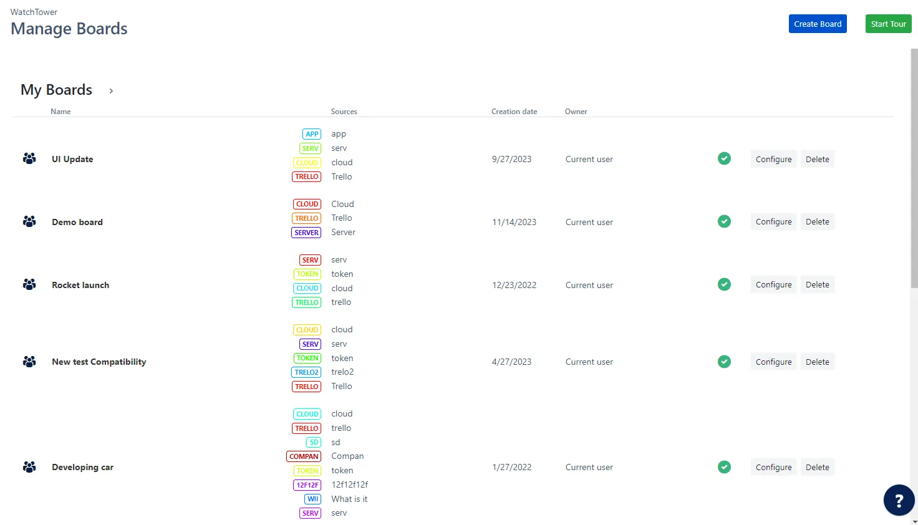Click the SD source tag
Viewport: 918px width, 525px height.
click(x=314, y=442)
